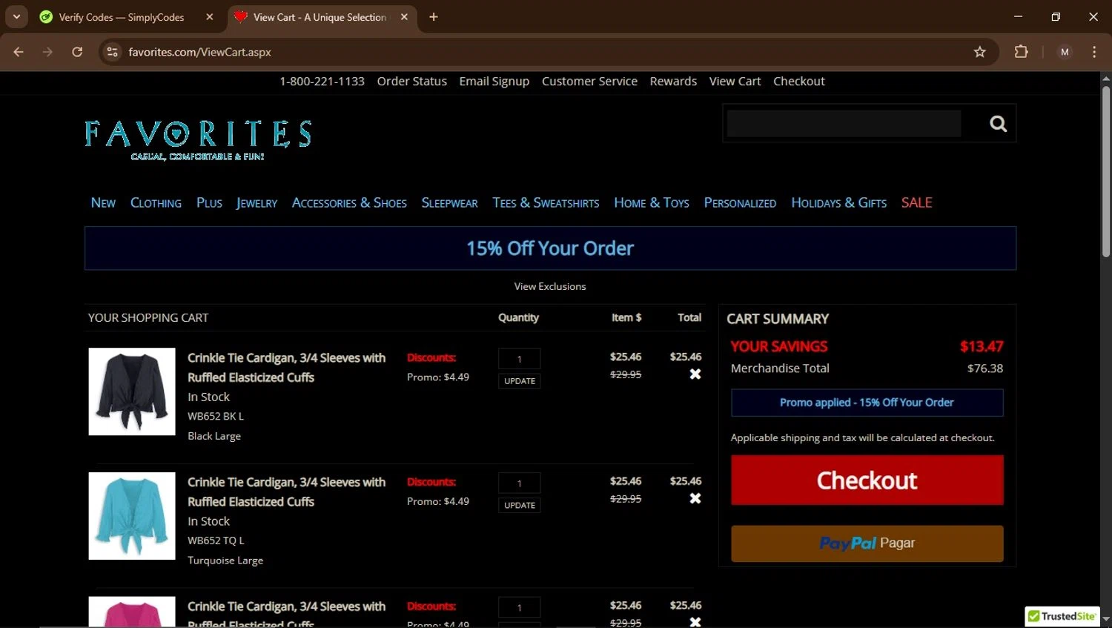Image resolution: width=1112 pixels, height=628 pixels.
Task: Open the New category menu
Action: click(103, 203)
